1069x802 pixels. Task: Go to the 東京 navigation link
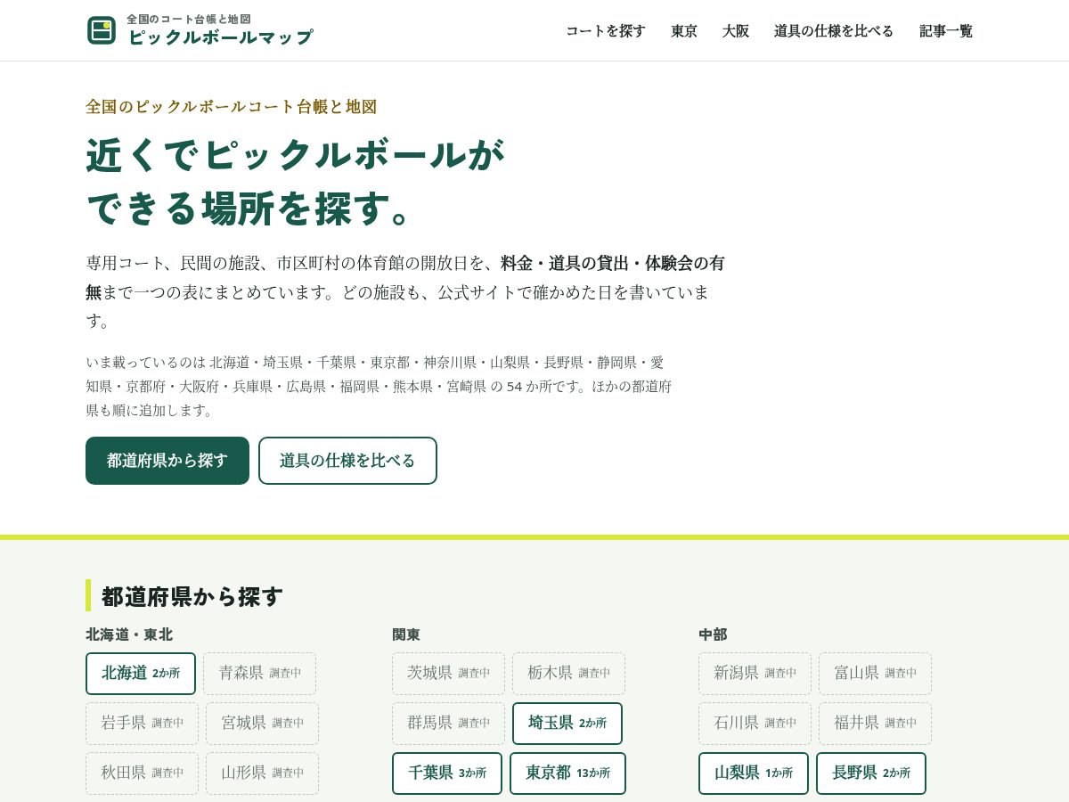[x=684, y=31]
